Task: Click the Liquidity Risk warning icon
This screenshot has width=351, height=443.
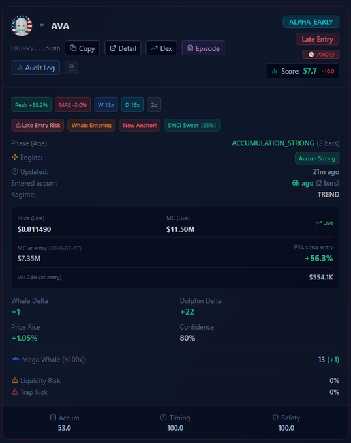Action: tap(15, 380)
